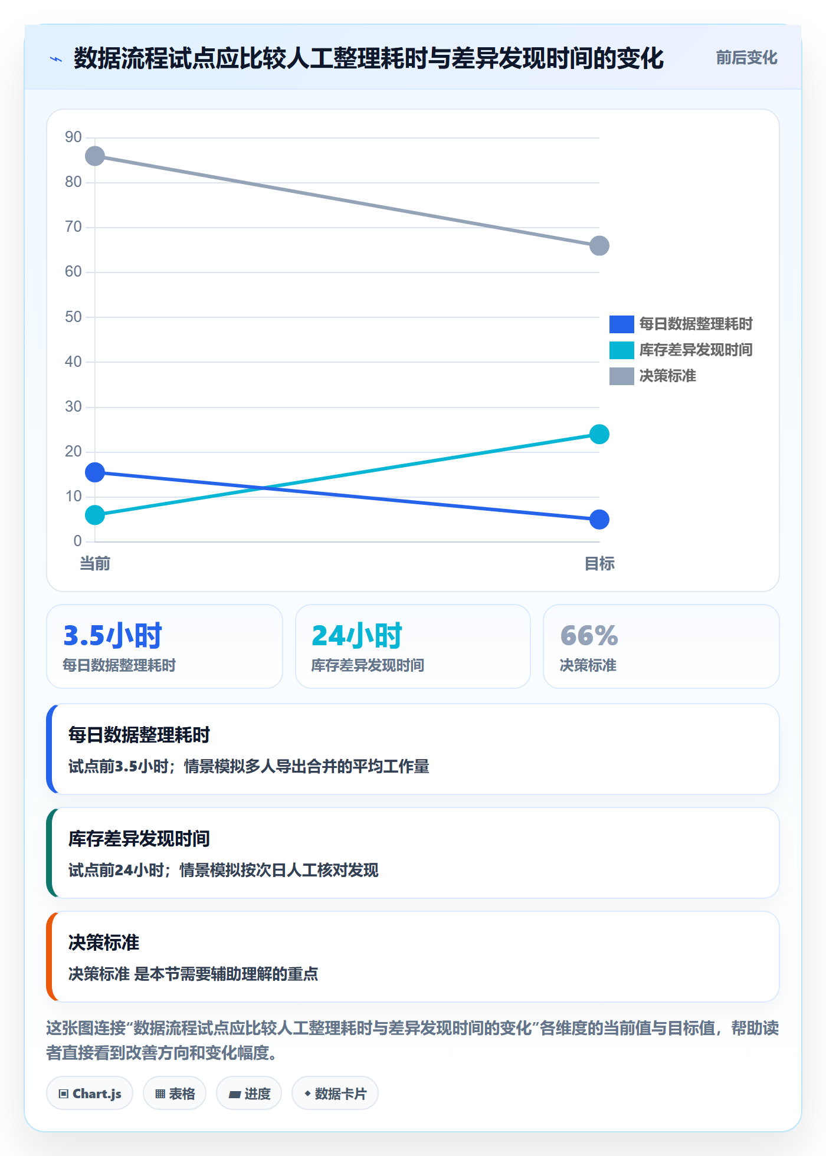Screen dimensions: 826x1156
Task: Toggle the 每日数据整理耗时 legend blue swatch
Action: (621, 324)
